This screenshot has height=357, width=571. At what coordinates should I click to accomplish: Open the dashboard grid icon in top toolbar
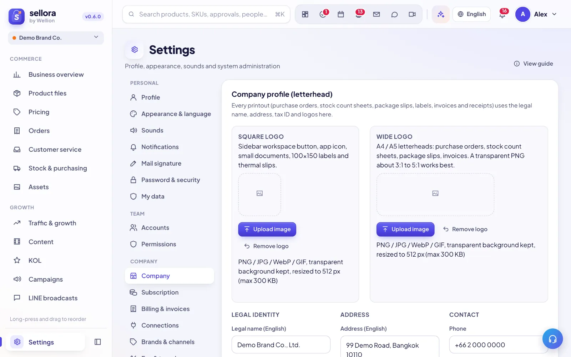(305, 14)
